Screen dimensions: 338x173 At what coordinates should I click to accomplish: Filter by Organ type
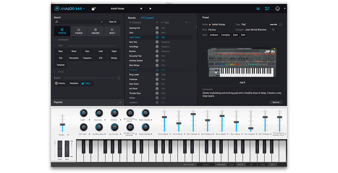114,51
